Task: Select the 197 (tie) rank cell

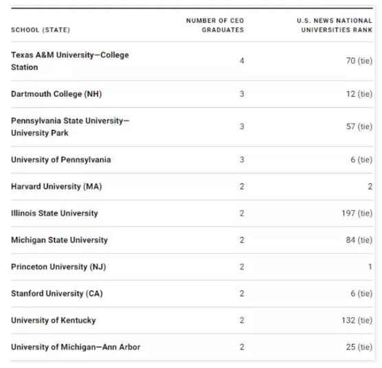Action: pos(357,214)
